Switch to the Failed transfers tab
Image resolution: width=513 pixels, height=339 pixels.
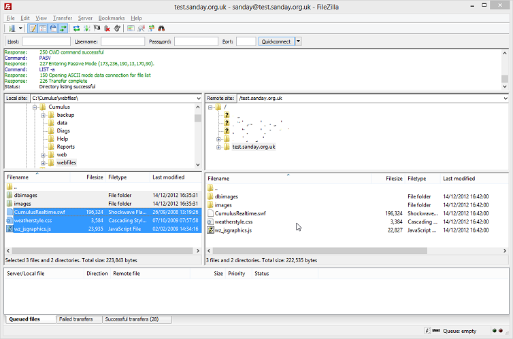[x=78, y=319]
